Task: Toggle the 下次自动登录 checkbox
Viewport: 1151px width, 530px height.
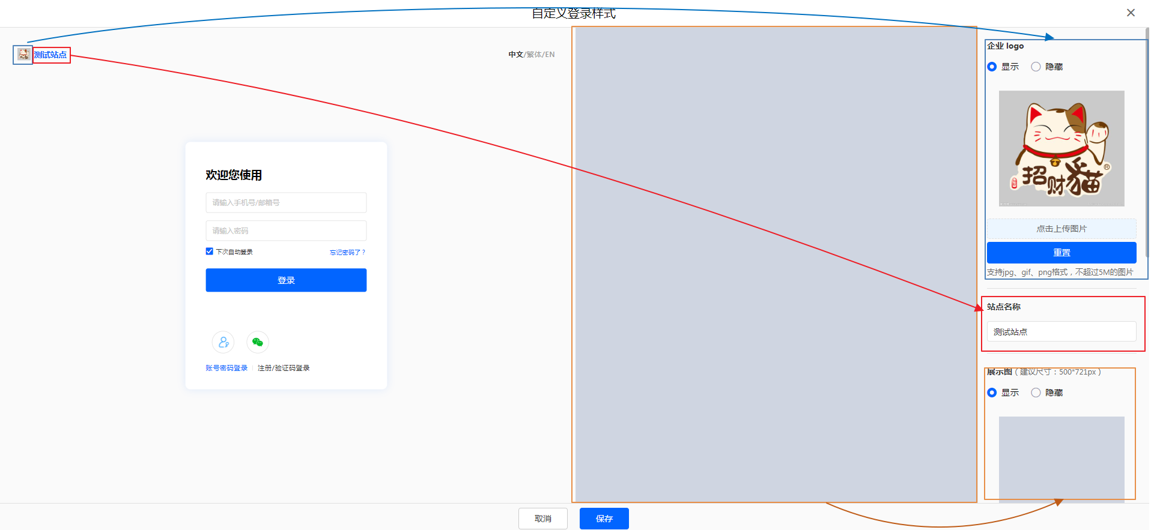Action: (210, 251)
